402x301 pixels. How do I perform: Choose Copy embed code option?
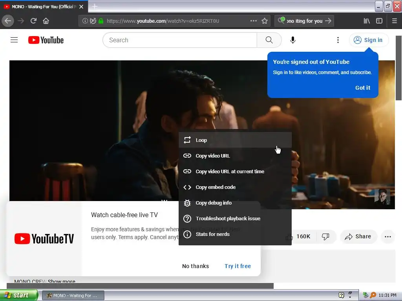point(235,187)
